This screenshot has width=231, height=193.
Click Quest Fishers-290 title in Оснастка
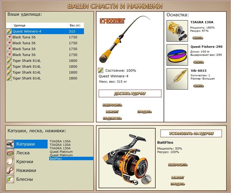(206, 47)
